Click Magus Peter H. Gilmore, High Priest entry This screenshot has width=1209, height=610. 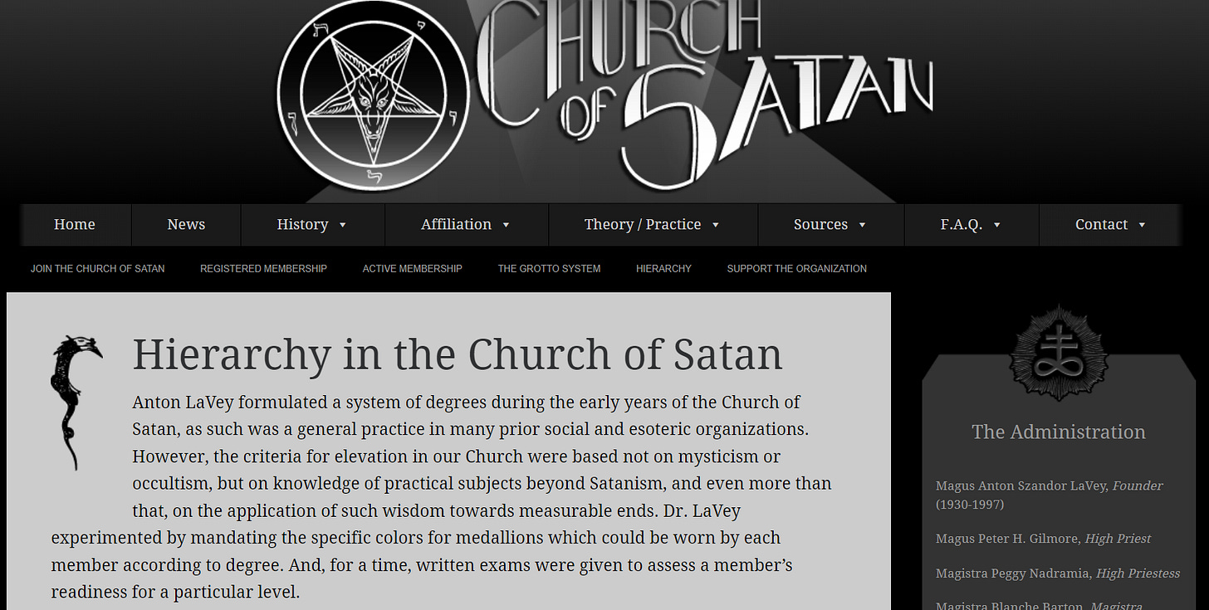[x=1044, y=539]
